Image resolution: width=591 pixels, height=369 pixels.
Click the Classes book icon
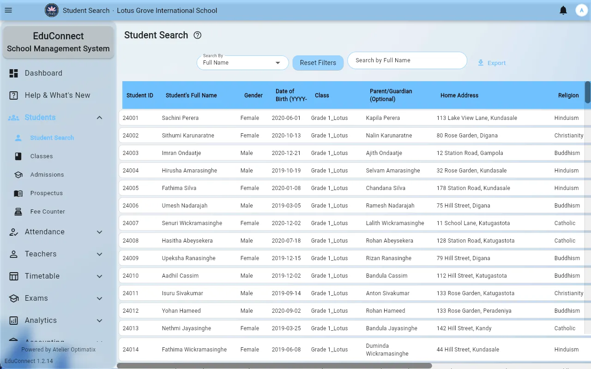click(18, 156)
